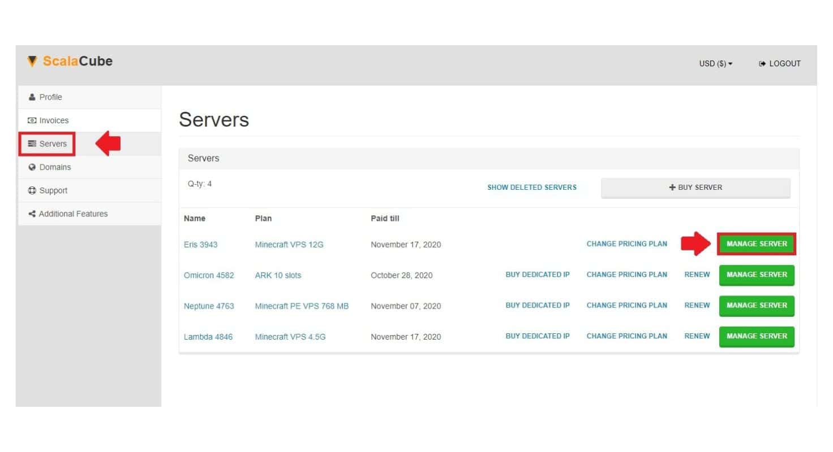Buy dedicated IP for Neptune 4763

537,305
